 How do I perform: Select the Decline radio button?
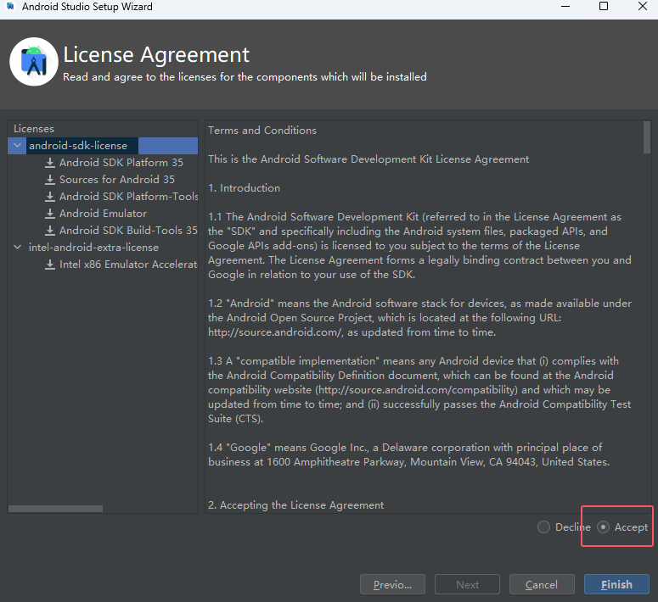pyautogui.click(x=543, y=527)
